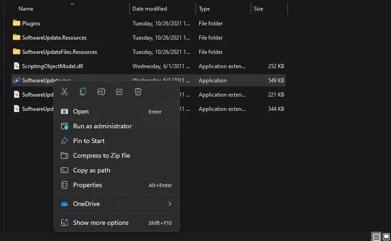Screen dimensions: 391x241
Task: Switch to large thumbnails view icon
Action: click(x=386, y=236)
